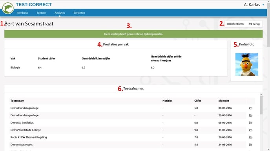Select Demo St. Bonifatius test name
Viewport: 270px width, 151px height.
click(x=22, y=123)
